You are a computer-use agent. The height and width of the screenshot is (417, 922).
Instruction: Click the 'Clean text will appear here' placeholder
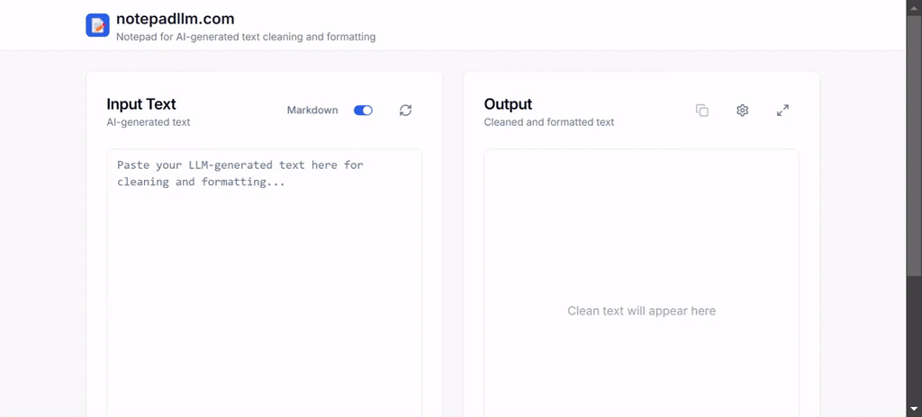tap(641, 311)
